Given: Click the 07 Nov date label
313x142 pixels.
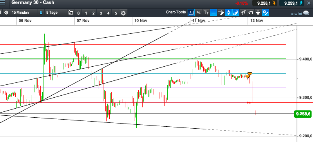Looking at the screenshot, I should pos(83,21).
